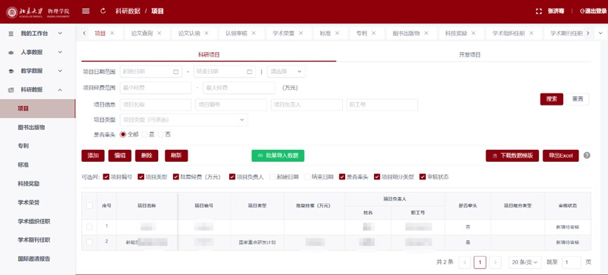The image size is (608, 275).
Task: Collapse sidebar using hamburger menu icon
Action: point(86,11)
